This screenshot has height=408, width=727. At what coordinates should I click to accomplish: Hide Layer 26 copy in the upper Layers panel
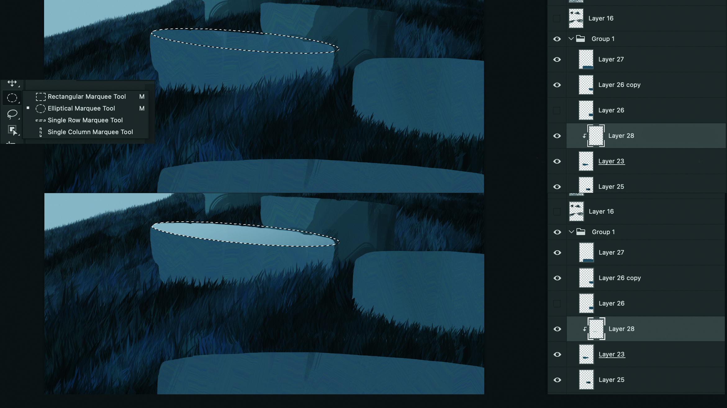(557, 85)
